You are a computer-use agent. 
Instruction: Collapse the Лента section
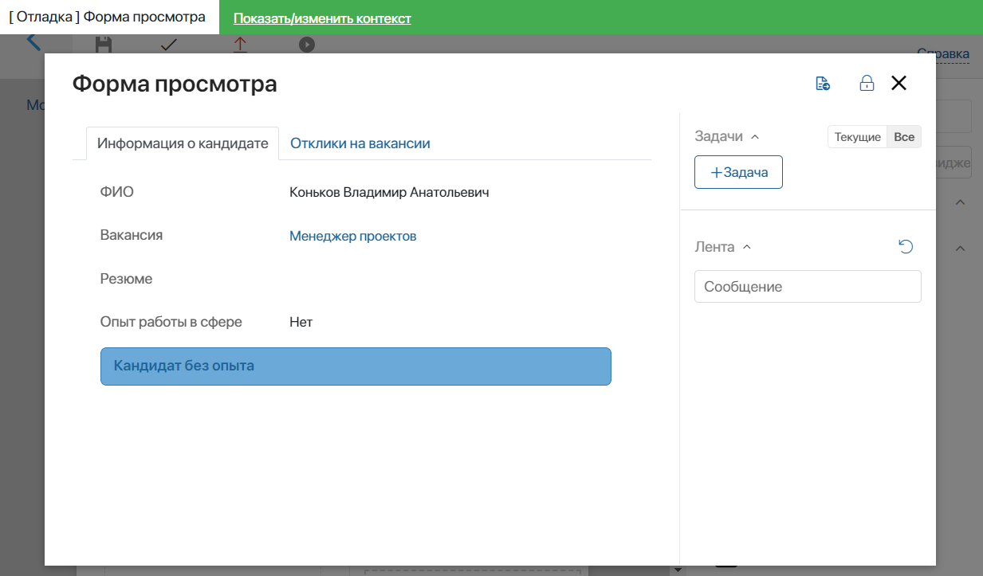(747, 247)
